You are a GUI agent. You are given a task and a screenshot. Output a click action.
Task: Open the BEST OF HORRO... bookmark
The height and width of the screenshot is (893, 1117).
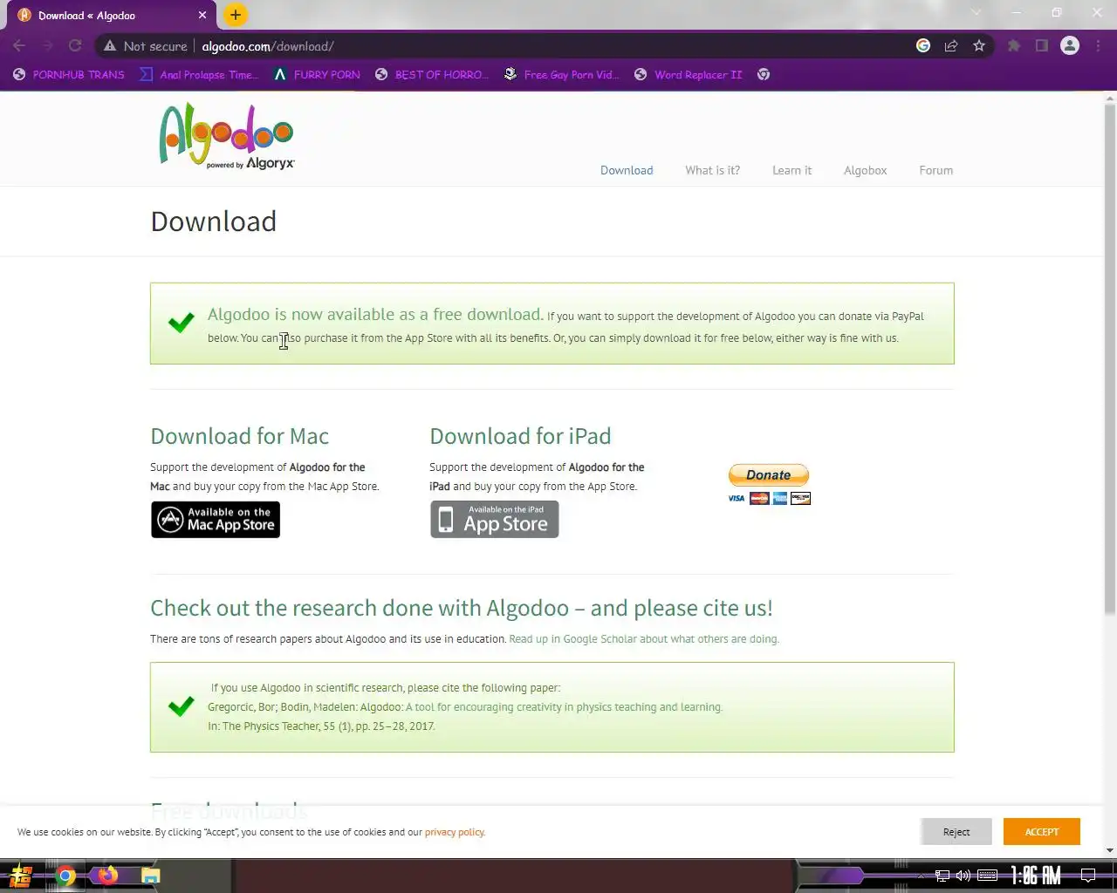coord(431,74)
